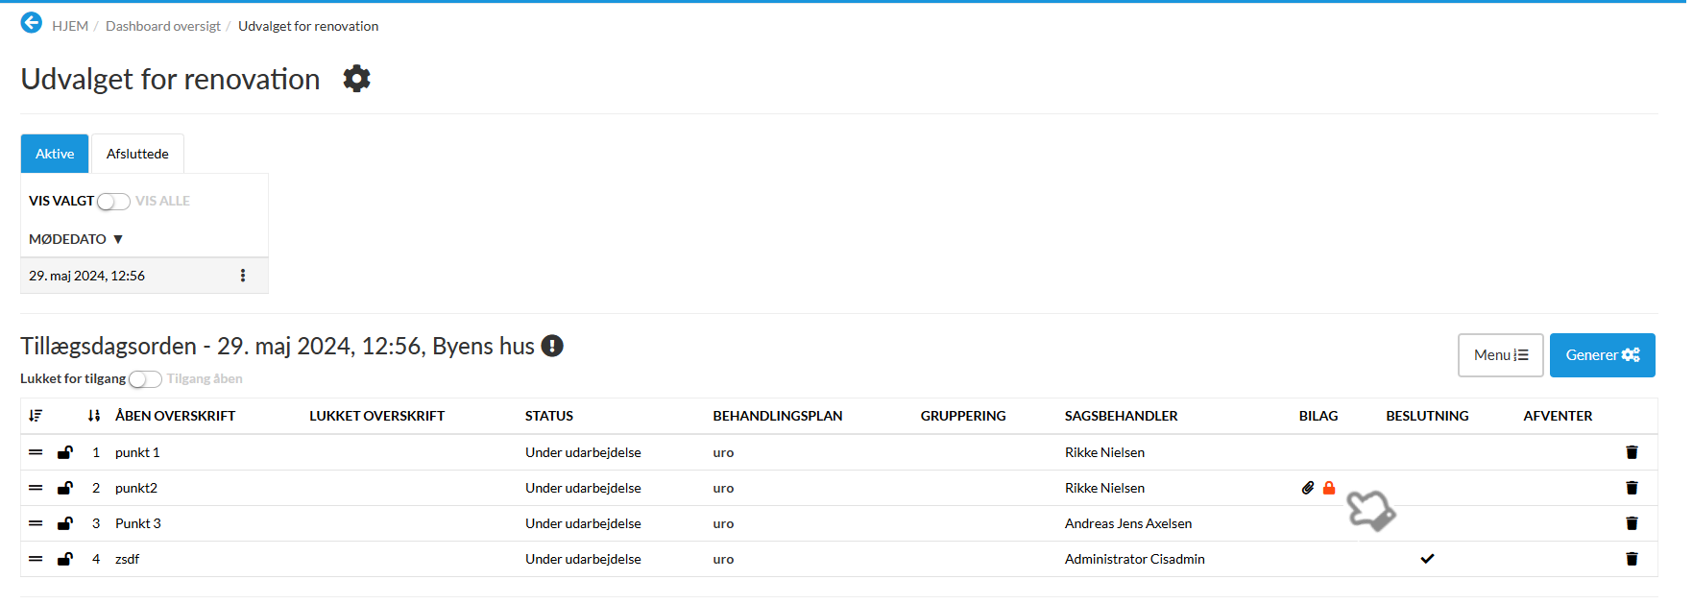Viewport: 1693px width, 604px height.
Task: Click the checkmark in zsdf Beslutning column
Action: [x=1427, y=559]
